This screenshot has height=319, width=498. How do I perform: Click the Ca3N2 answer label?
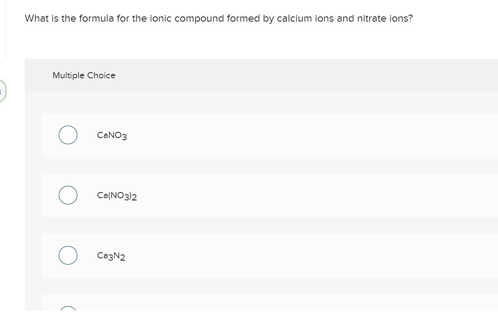click(111, 255)
